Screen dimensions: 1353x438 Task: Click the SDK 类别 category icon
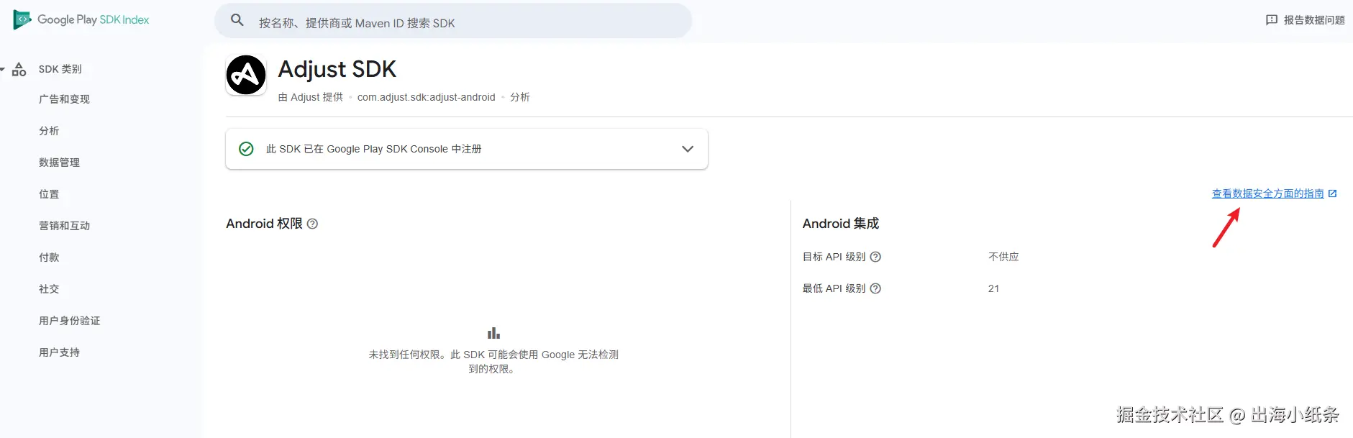click(19, 69)
